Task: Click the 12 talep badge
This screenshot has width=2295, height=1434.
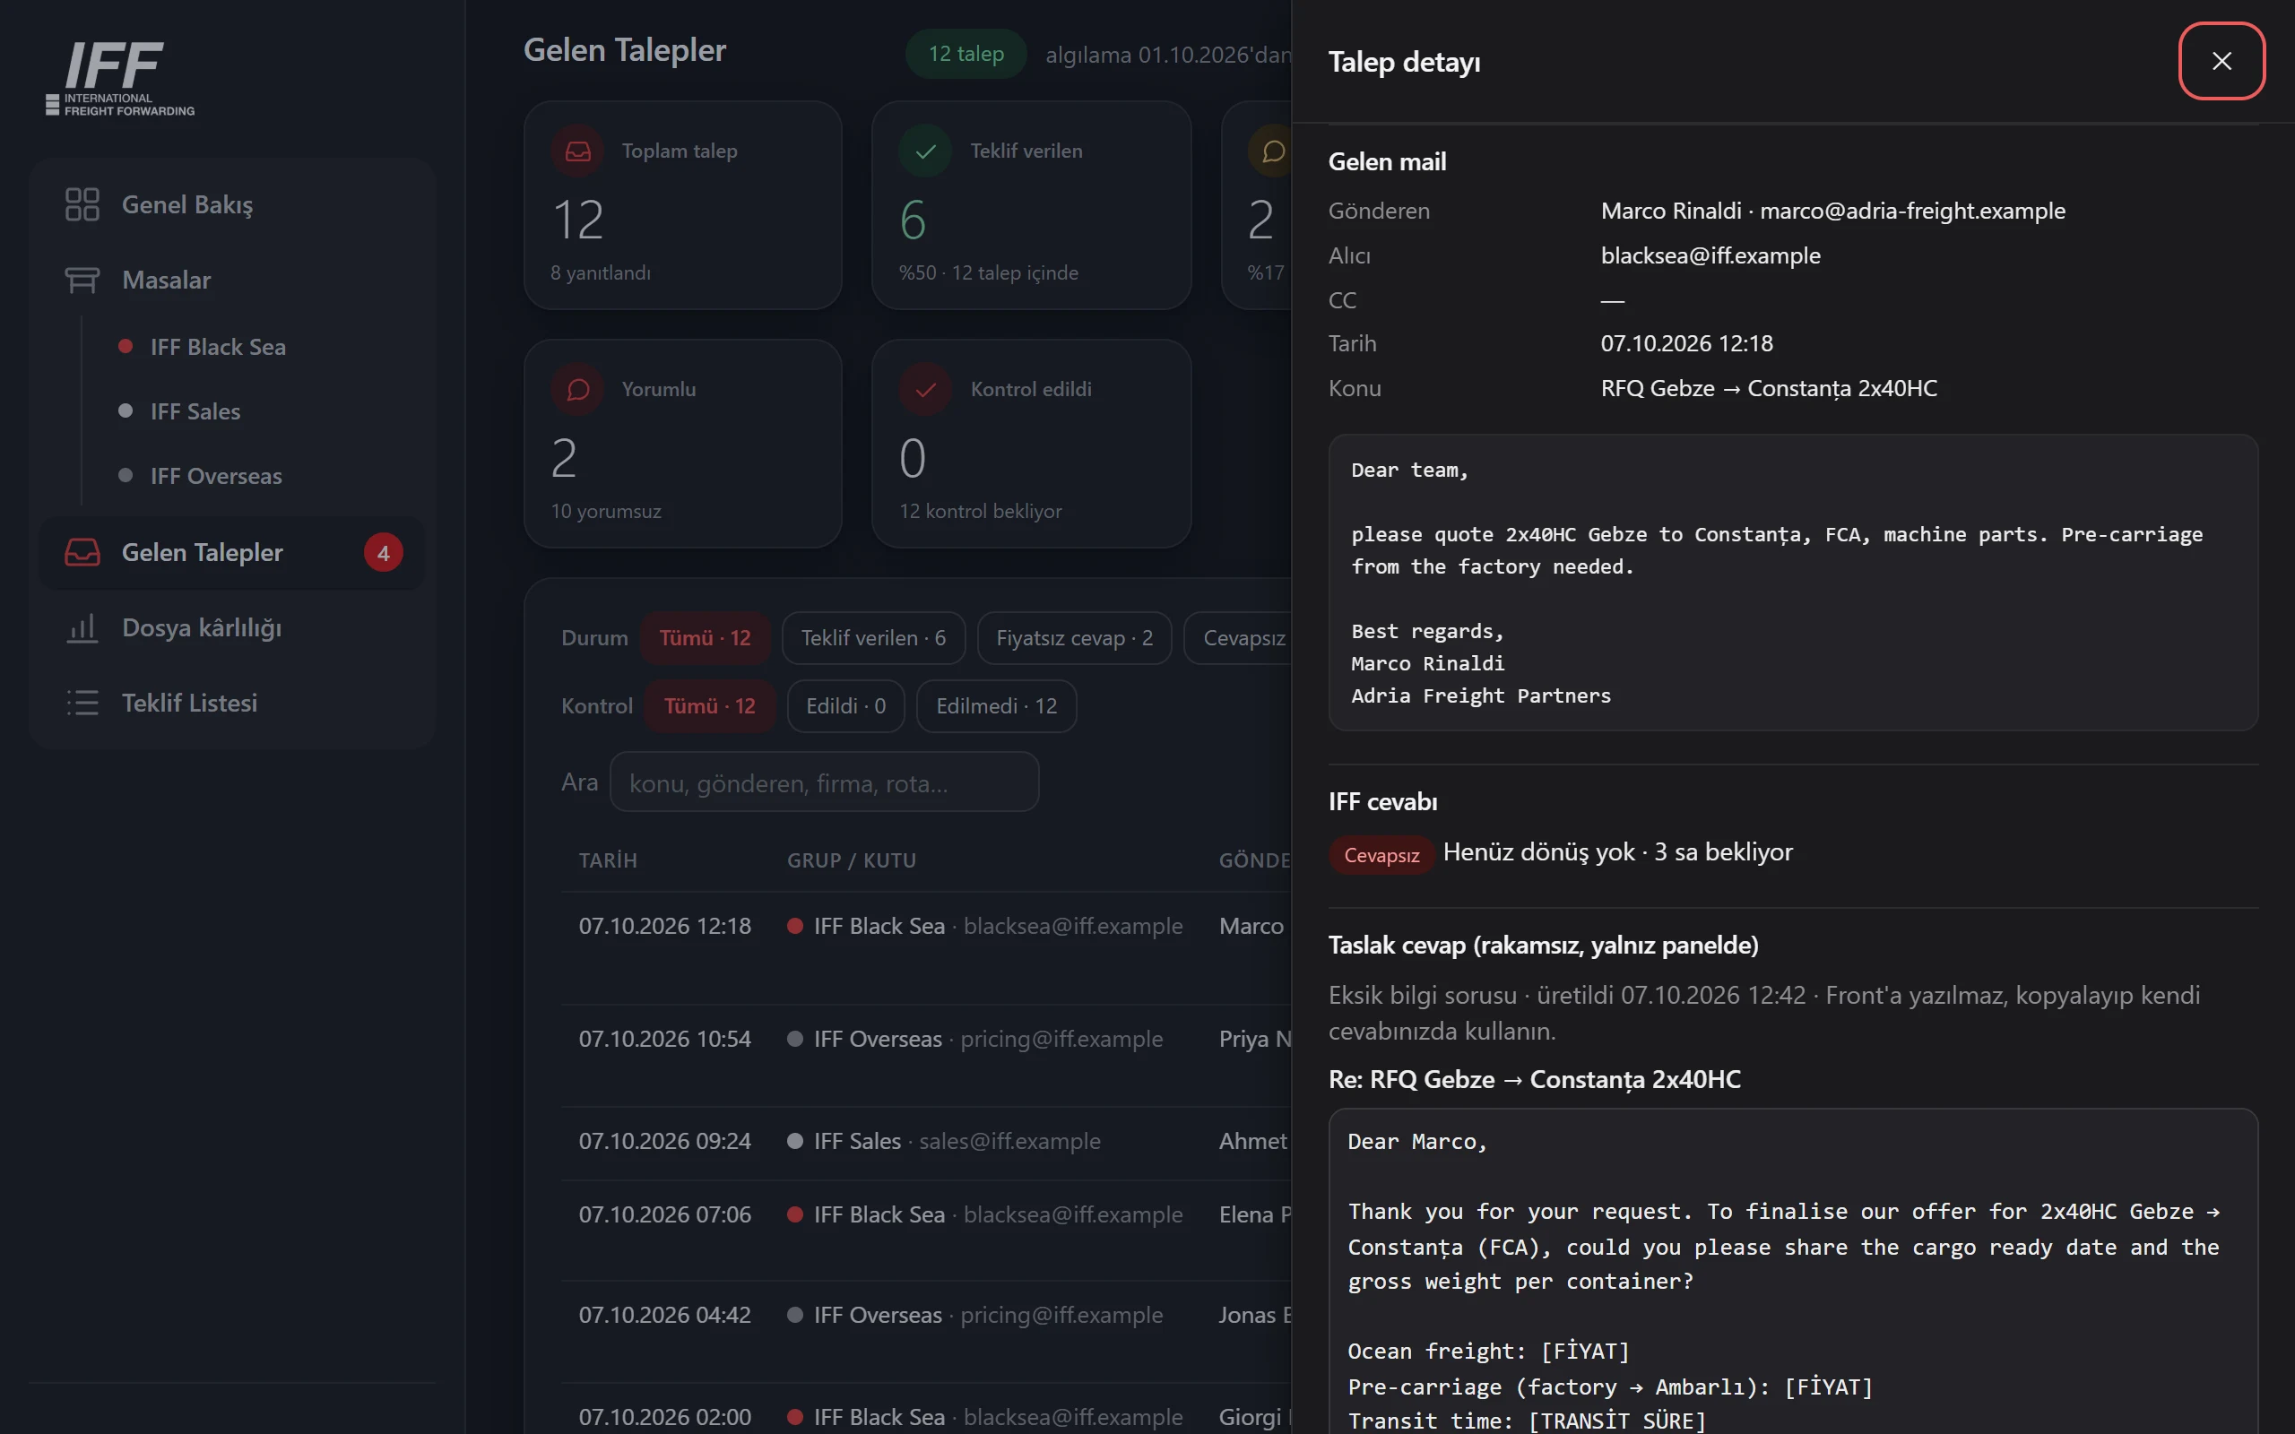Action: click(966, 54)
